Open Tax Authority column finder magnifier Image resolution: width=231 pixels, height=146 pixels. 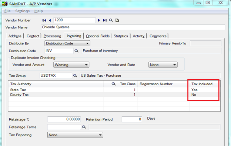pyautogui.click(x=113, y=84)
